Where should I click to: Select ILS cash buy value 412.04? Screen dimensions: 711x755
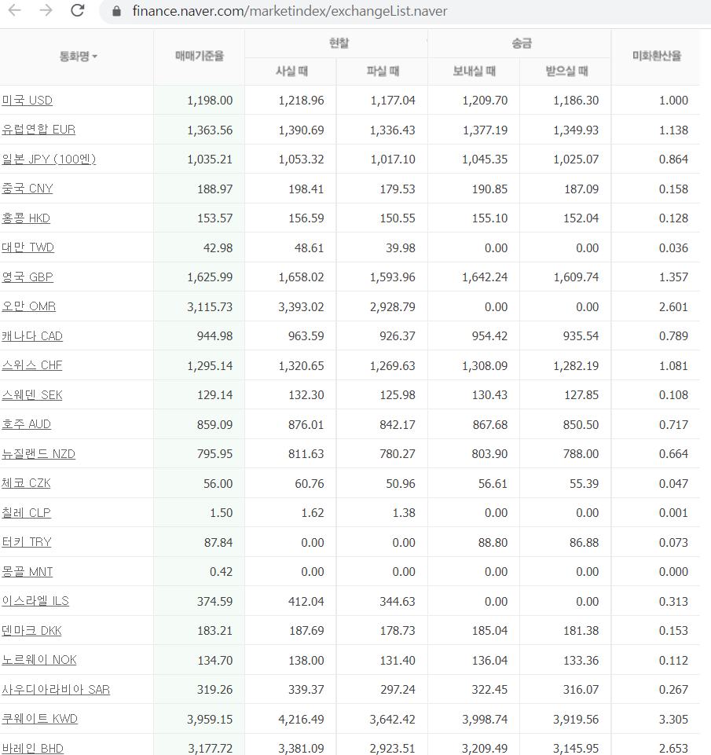[306, 601]
